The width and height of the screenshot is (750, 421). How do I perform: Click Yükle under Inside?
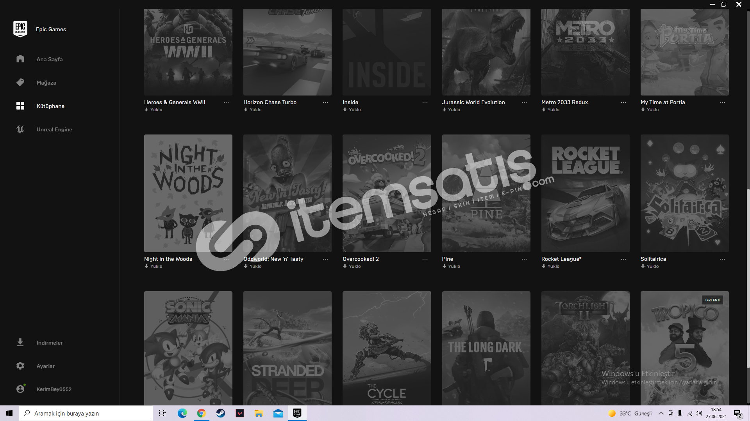352,110
